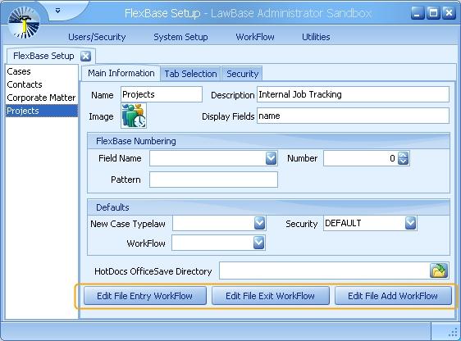Select Corporate Matter in the list
This screenshot has height=341, width=461.
tap(42, 98)
